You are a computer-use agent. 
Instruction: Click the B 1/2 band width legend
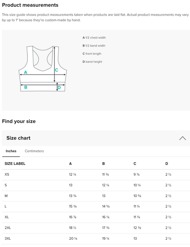(x=94, y=46)
